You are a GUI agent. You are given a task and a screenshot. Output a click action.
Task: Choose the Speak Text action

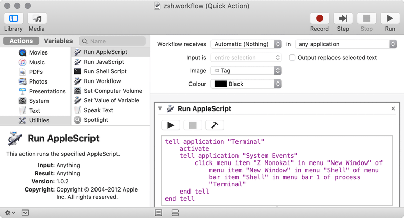pyautogui.click(x=110, y=110)
